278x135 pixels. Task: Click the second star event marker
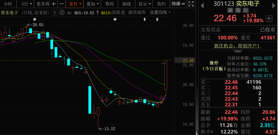point(115,19)
